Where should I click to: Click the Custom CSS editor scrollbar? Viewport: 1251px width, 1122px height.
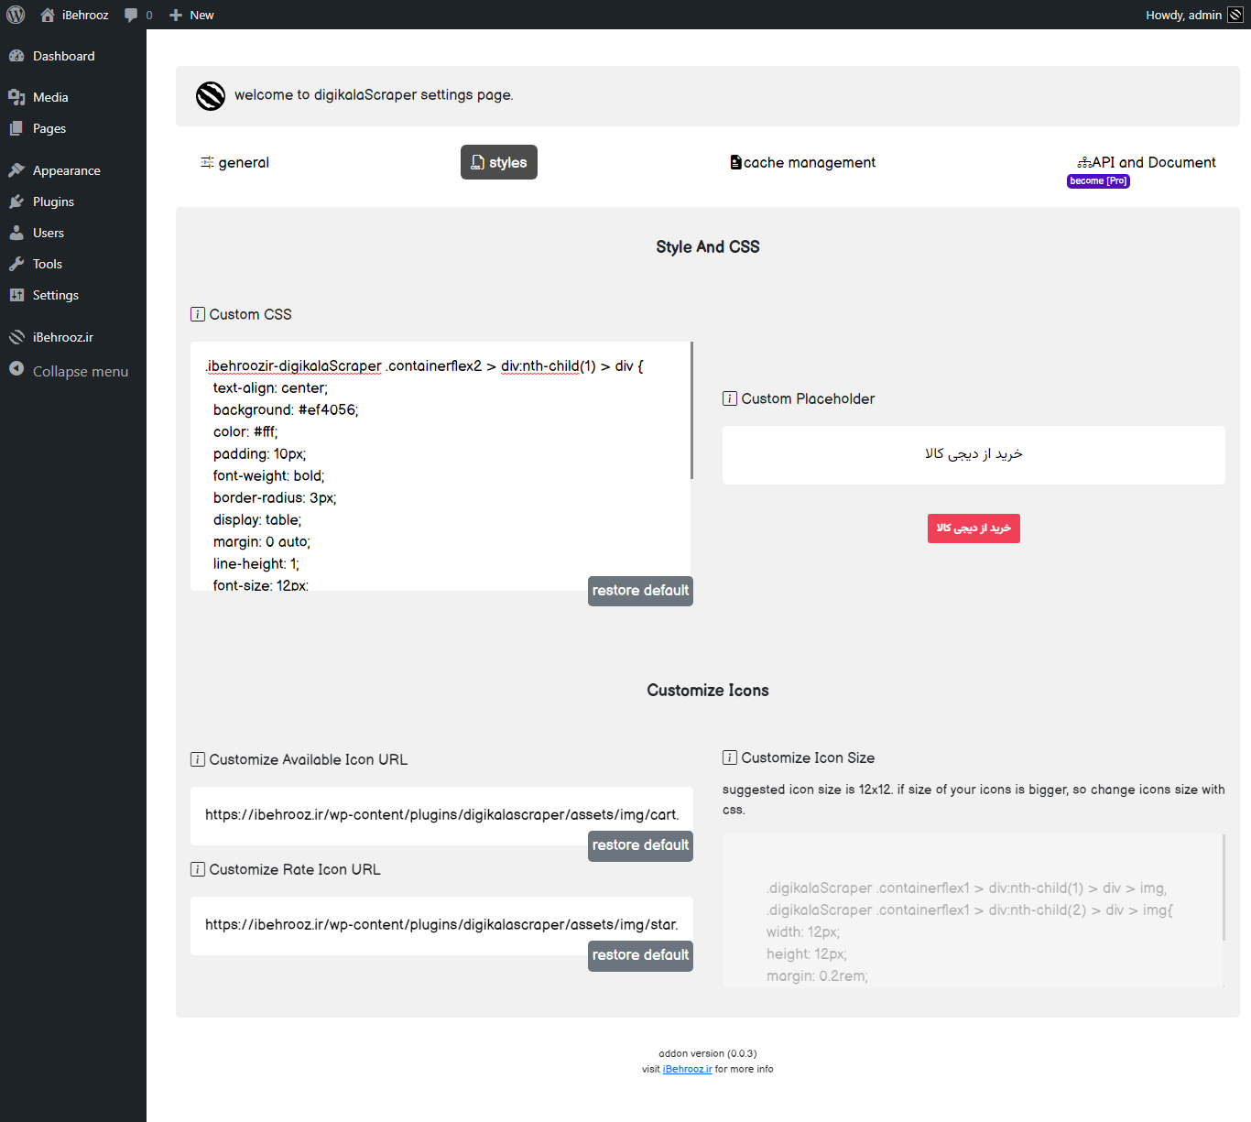coord(691,410)
